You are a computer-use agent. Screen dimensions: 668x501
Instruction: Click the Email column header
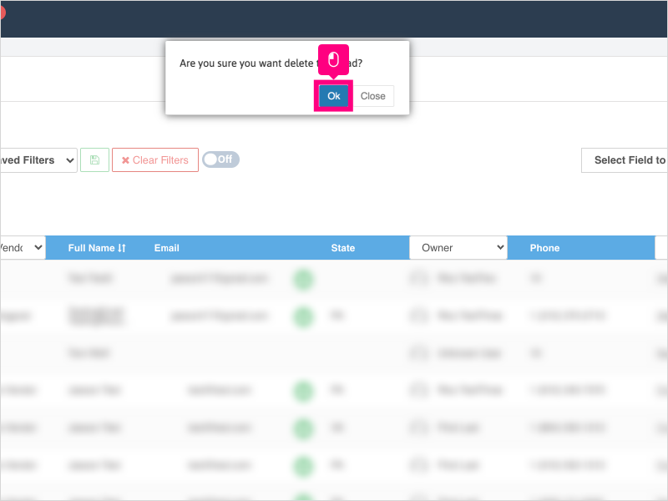(166, 248)
